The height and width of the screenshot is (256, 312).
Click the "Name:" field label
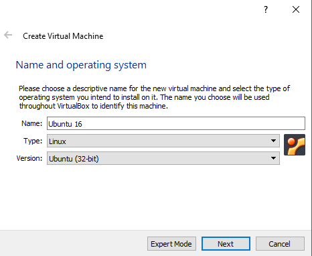[x=31, y=123]
